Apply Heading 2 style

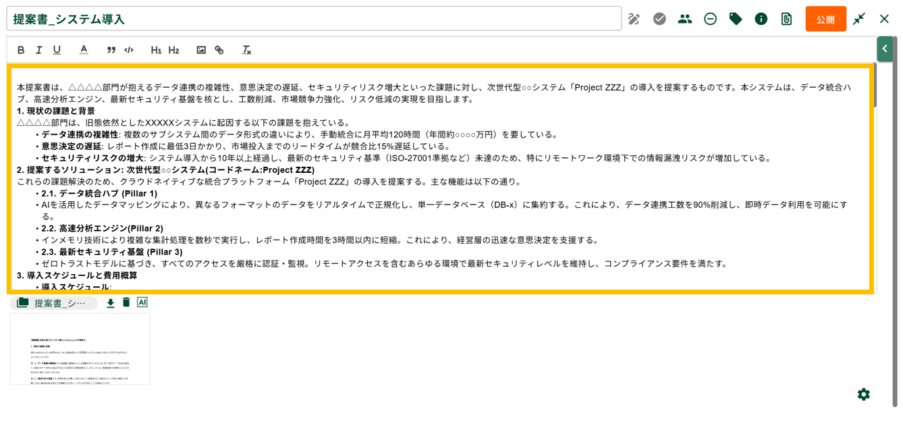(x=174, y=50)
